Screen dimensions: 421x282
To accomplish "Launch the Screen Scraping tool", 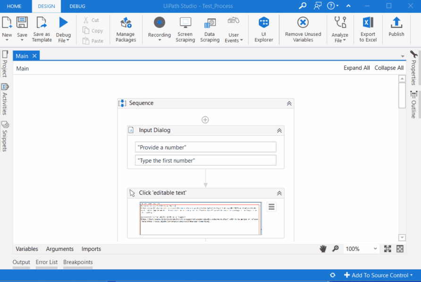I will (185, 29).
